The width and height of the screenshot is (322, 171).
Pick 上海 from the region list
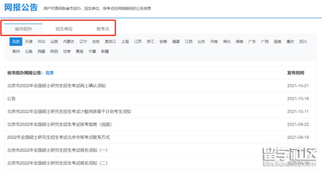[125, 41]
